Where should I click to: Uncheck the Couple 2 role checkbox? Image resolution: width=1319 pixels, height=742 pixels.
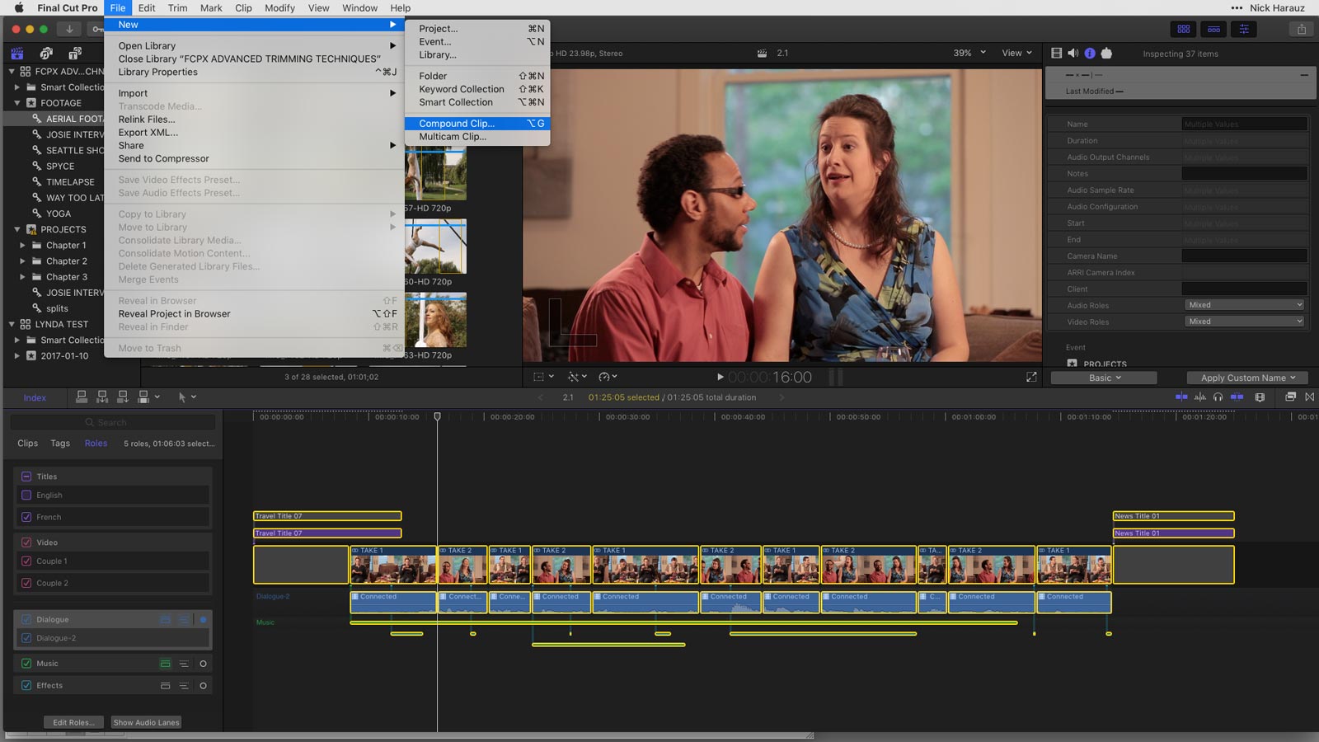26,583
